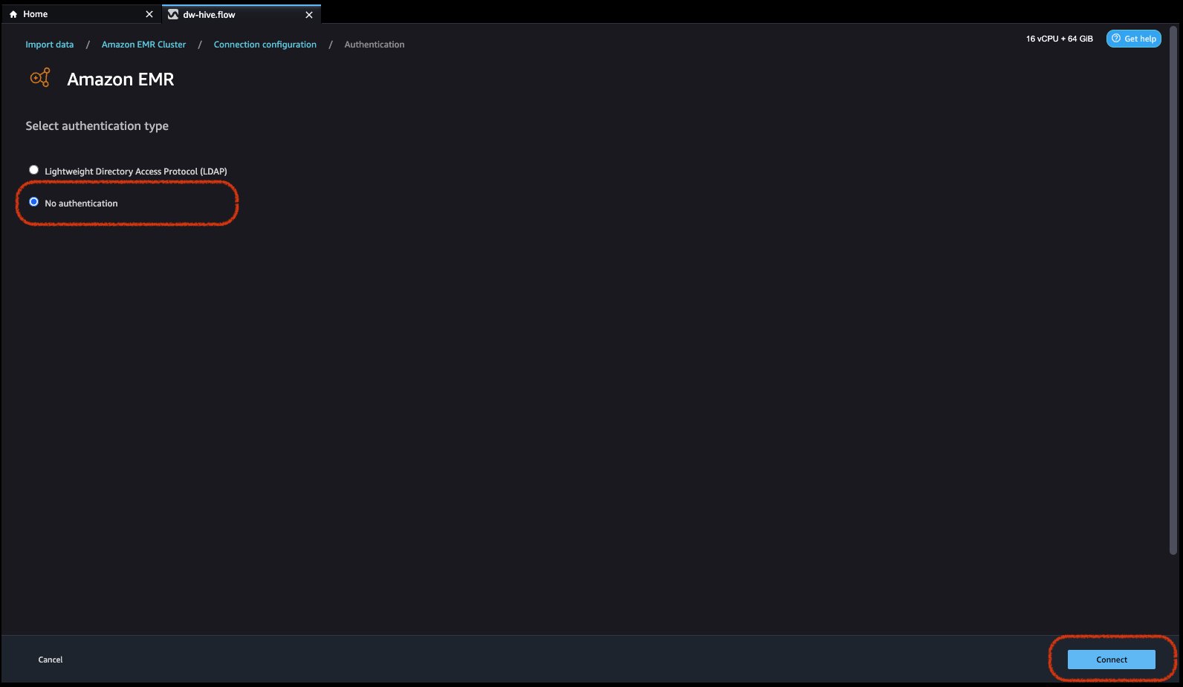Click the Amazon EMR page title
This screenshot has height=687, width=1183.
(120, 79)
